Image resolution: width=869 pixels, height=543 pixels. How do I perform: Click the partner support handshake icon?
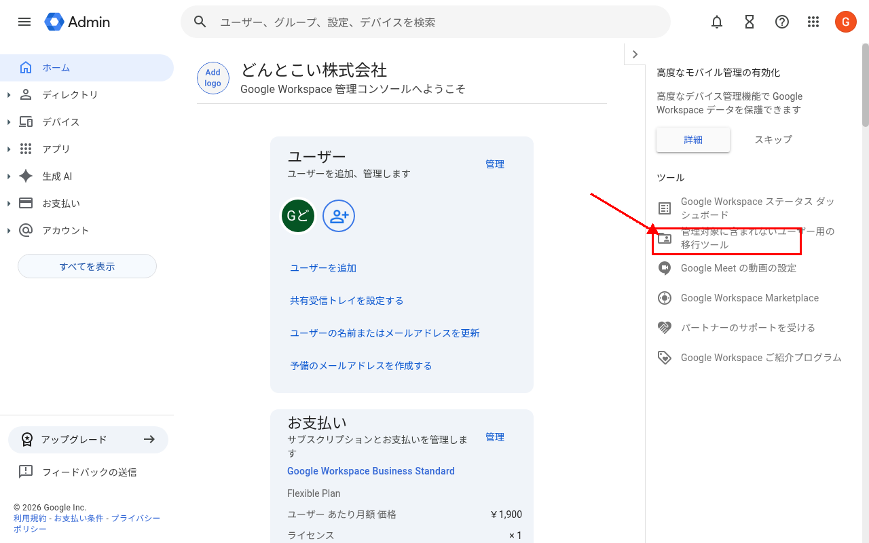[665, 327]
